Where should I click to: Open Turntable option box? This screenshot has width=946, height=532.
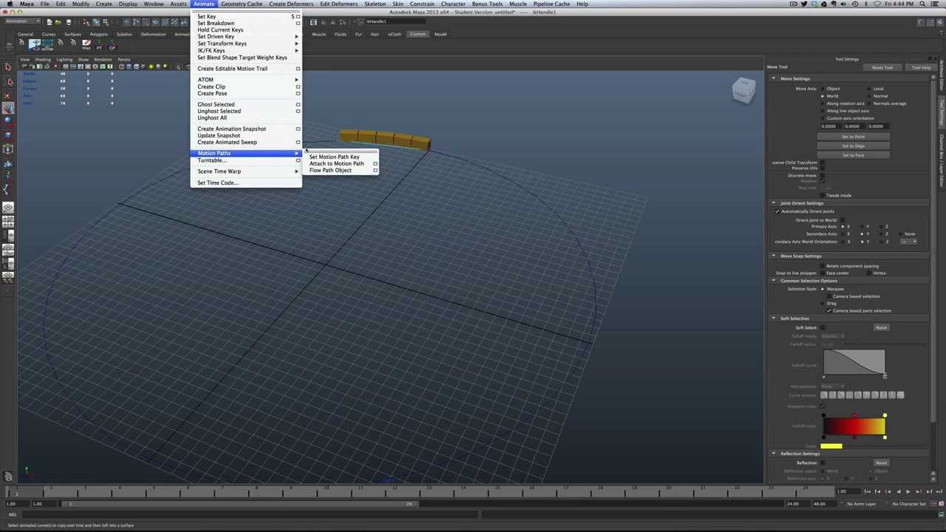click(298, 160)
